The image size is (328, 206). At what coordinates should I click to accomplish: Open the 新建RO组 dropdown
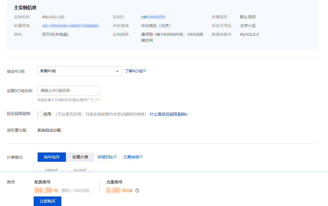[x=79, y=71]
